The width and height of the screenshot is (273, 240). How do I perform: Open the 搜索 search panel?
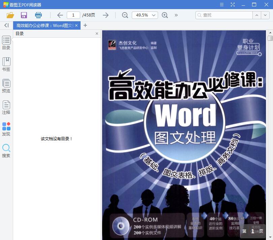click(6, 151)
